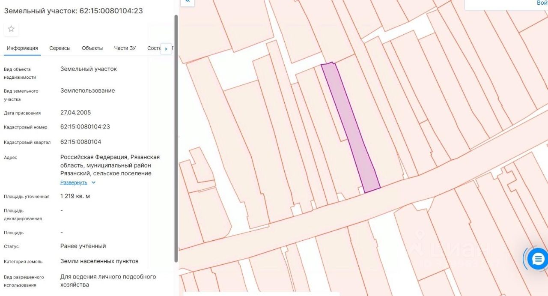Click the cadastral number value 62:15:0080104:23
The image size is (548, 296).
85,127
